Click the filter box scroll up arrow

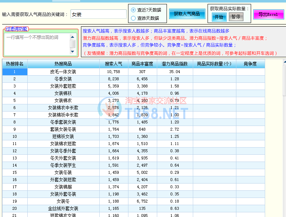(73, 37)
